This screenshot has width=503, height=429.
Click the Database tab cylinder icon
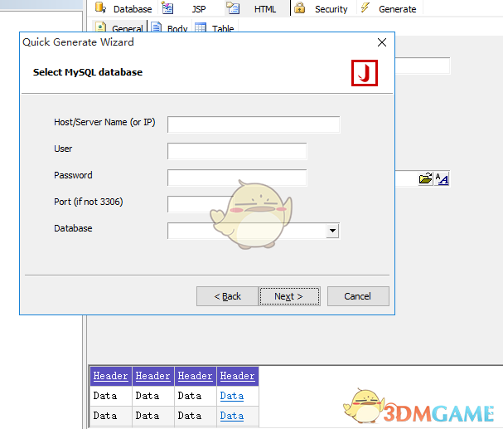pos(100,7)
